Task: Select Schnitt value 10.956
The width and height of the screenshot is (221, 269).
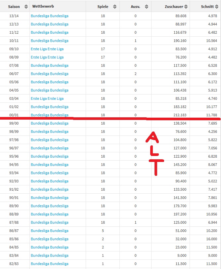Action: point(211,214)
